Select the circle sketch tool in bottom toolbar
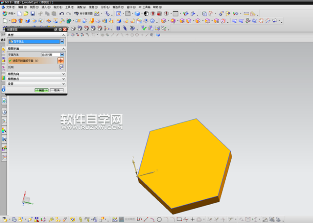Screen dimensions: 313x223 159,219
